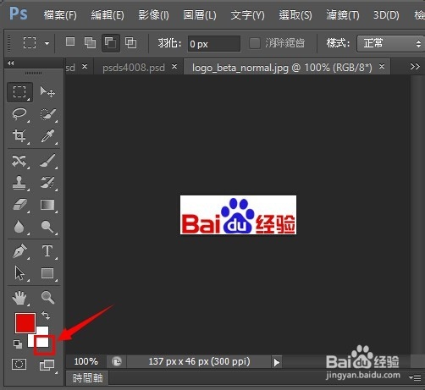The width and height of the screenshot is (425, 390).
Task: Select the Dodge tool
Action: (x=47, y=227)
